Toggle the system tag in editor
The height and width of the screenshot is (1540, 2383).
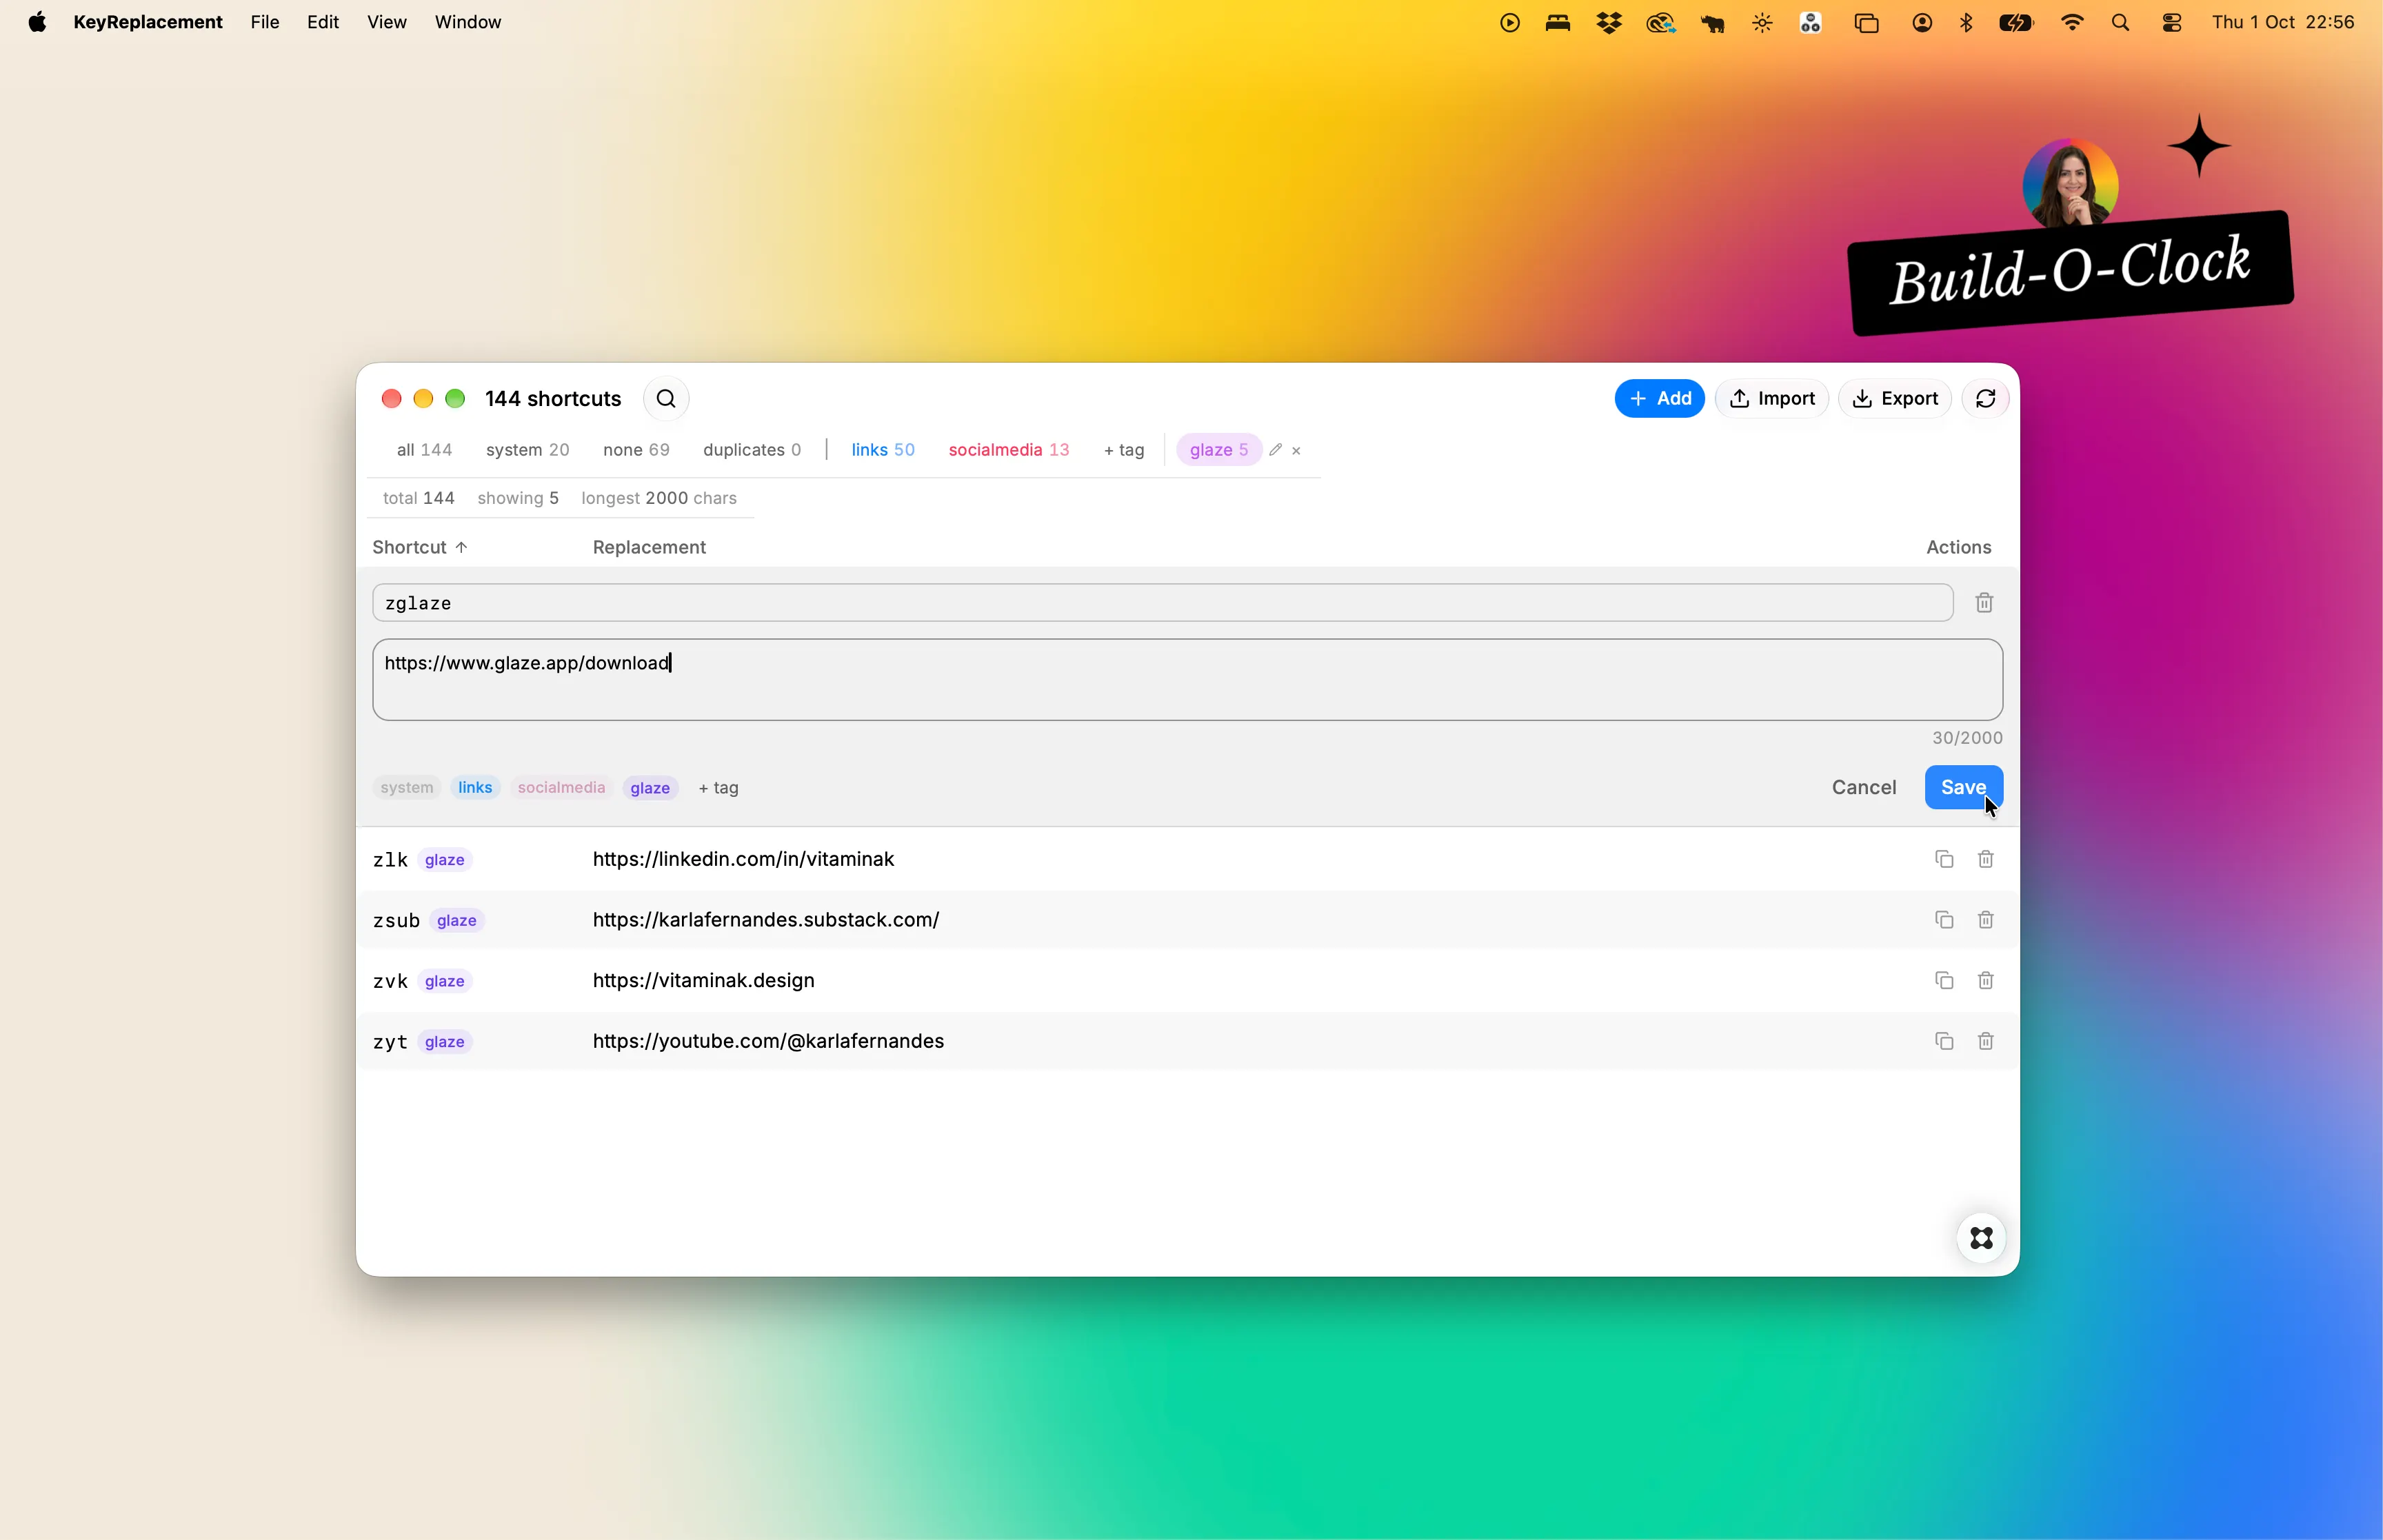406,788
